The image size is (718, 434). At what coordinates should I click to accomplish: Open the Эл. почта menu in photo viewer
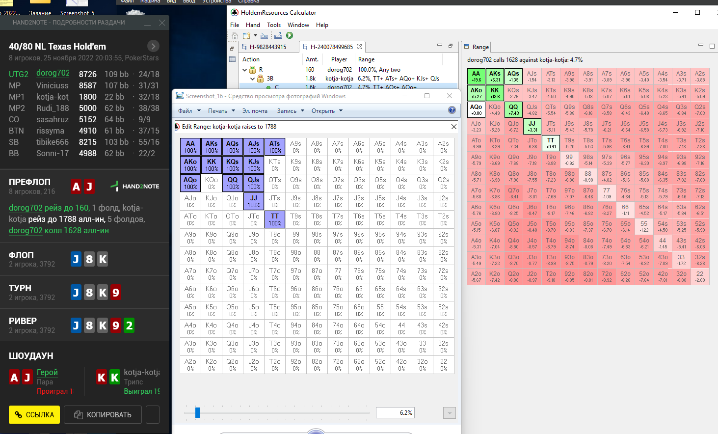point(255,111)
